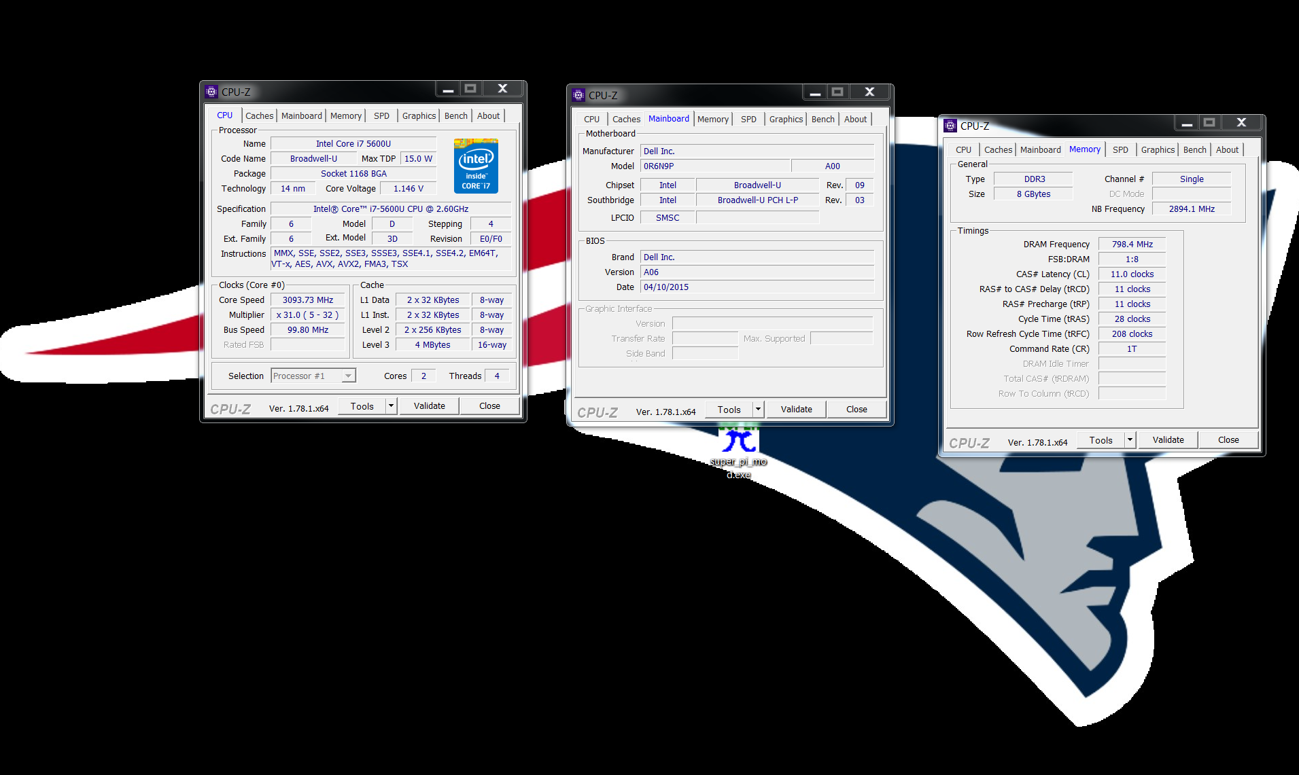Click motherboard Model field 0R6N9P
The height and width of the screenshot is (775, 1299).
pyautogui.click(x=715, y=166)
